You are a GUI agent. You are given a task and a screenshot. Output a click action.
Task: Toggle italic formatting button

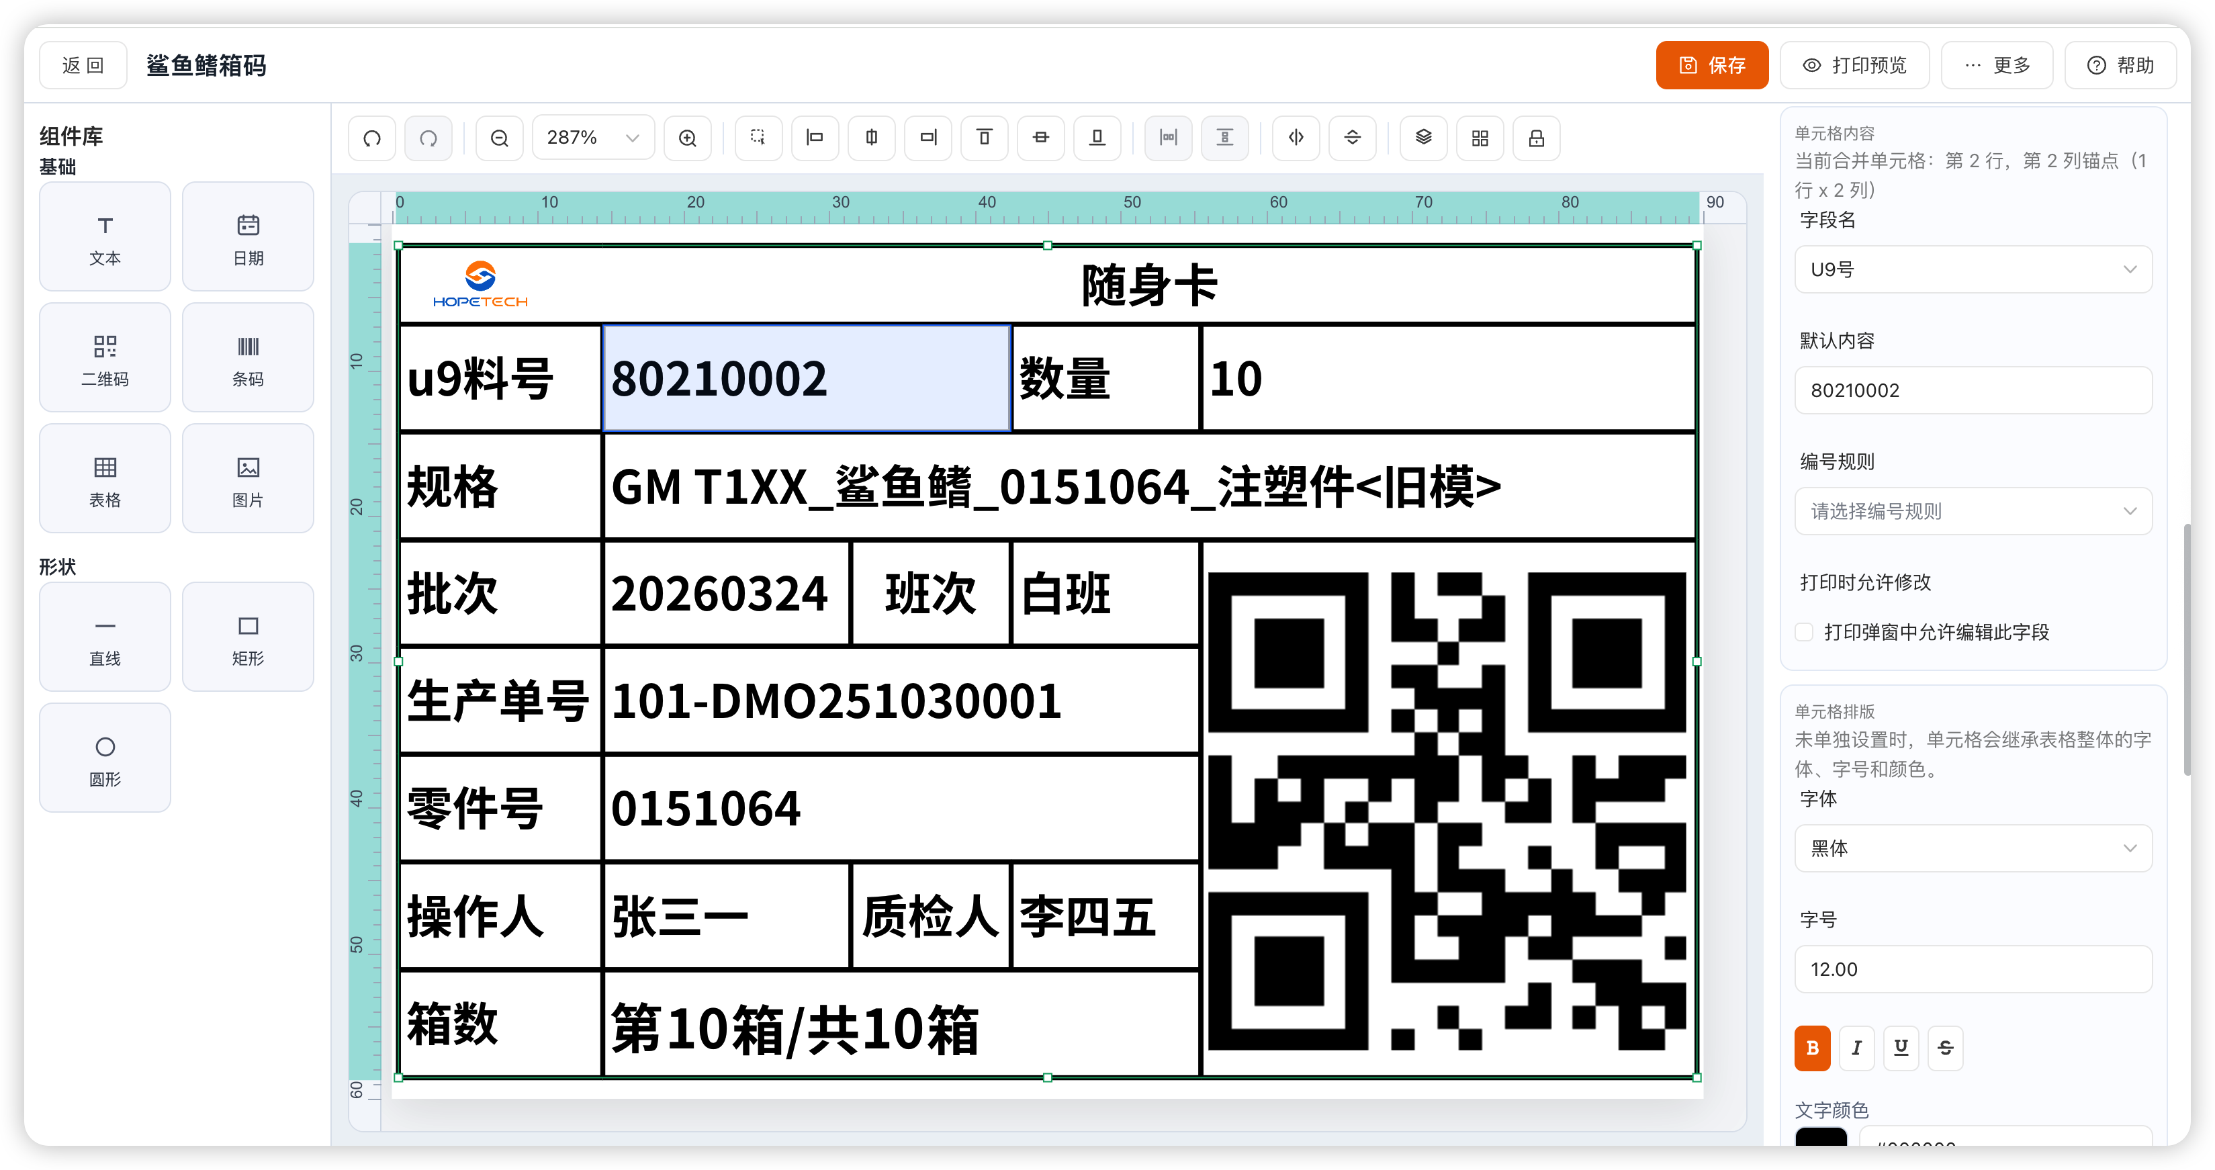coord(1856,1048)
